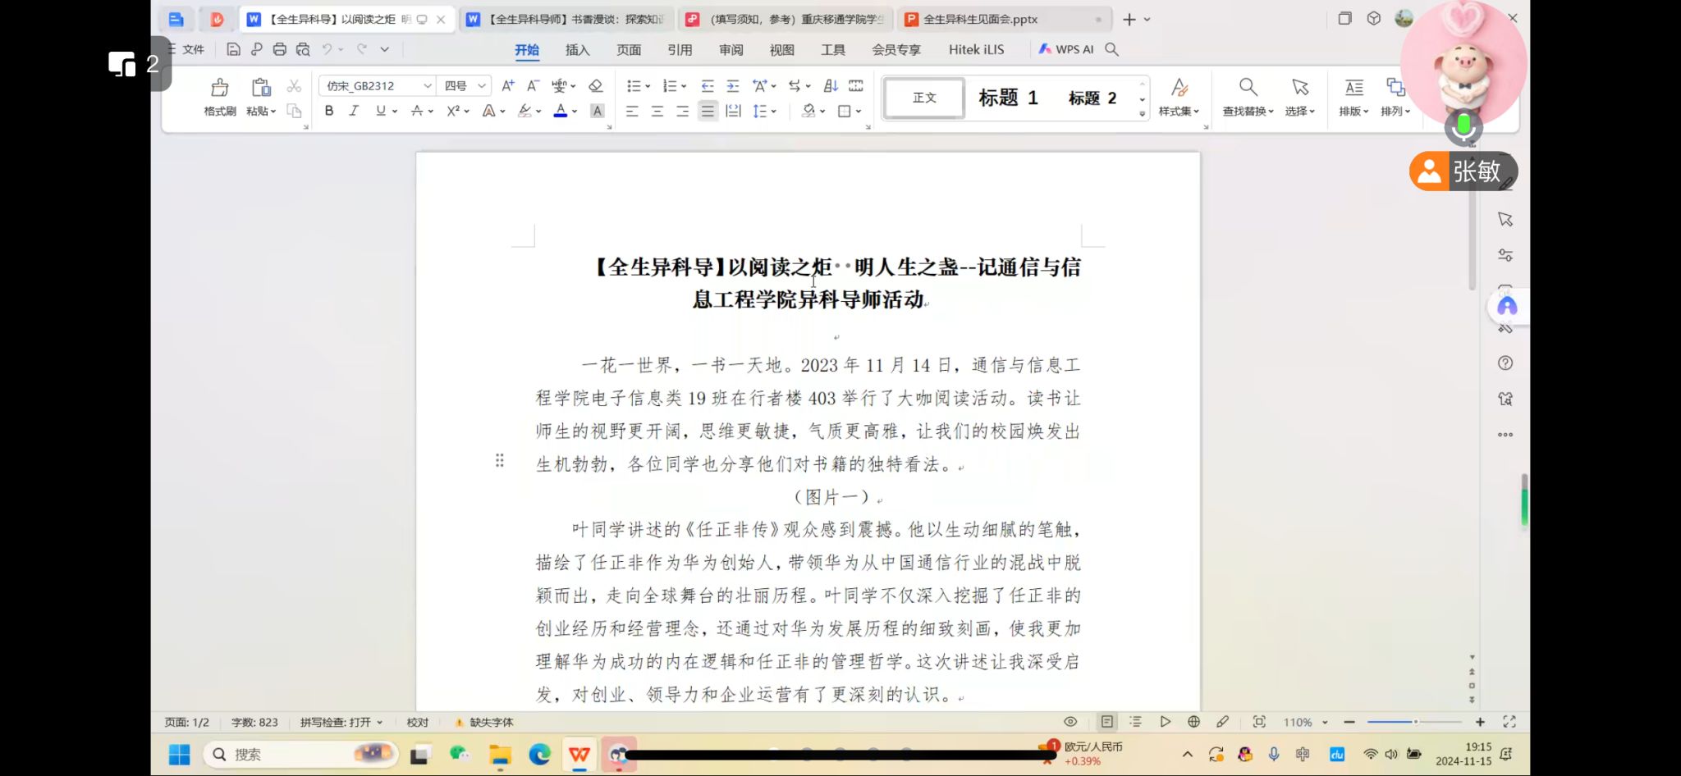
Task: Click the increase indent icon
Action: [x=733, y=86]
